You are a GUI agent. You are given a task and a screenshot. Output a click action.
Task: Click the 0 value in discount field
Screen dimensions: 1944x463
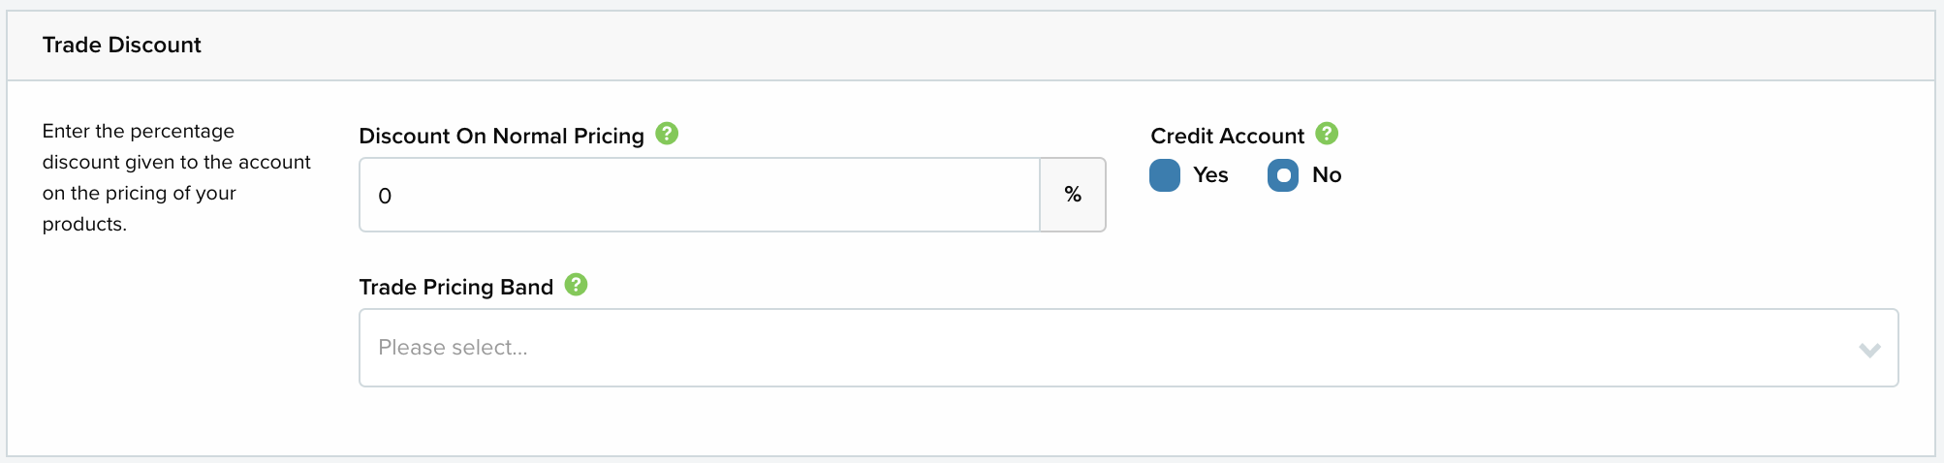coord(385,196)
